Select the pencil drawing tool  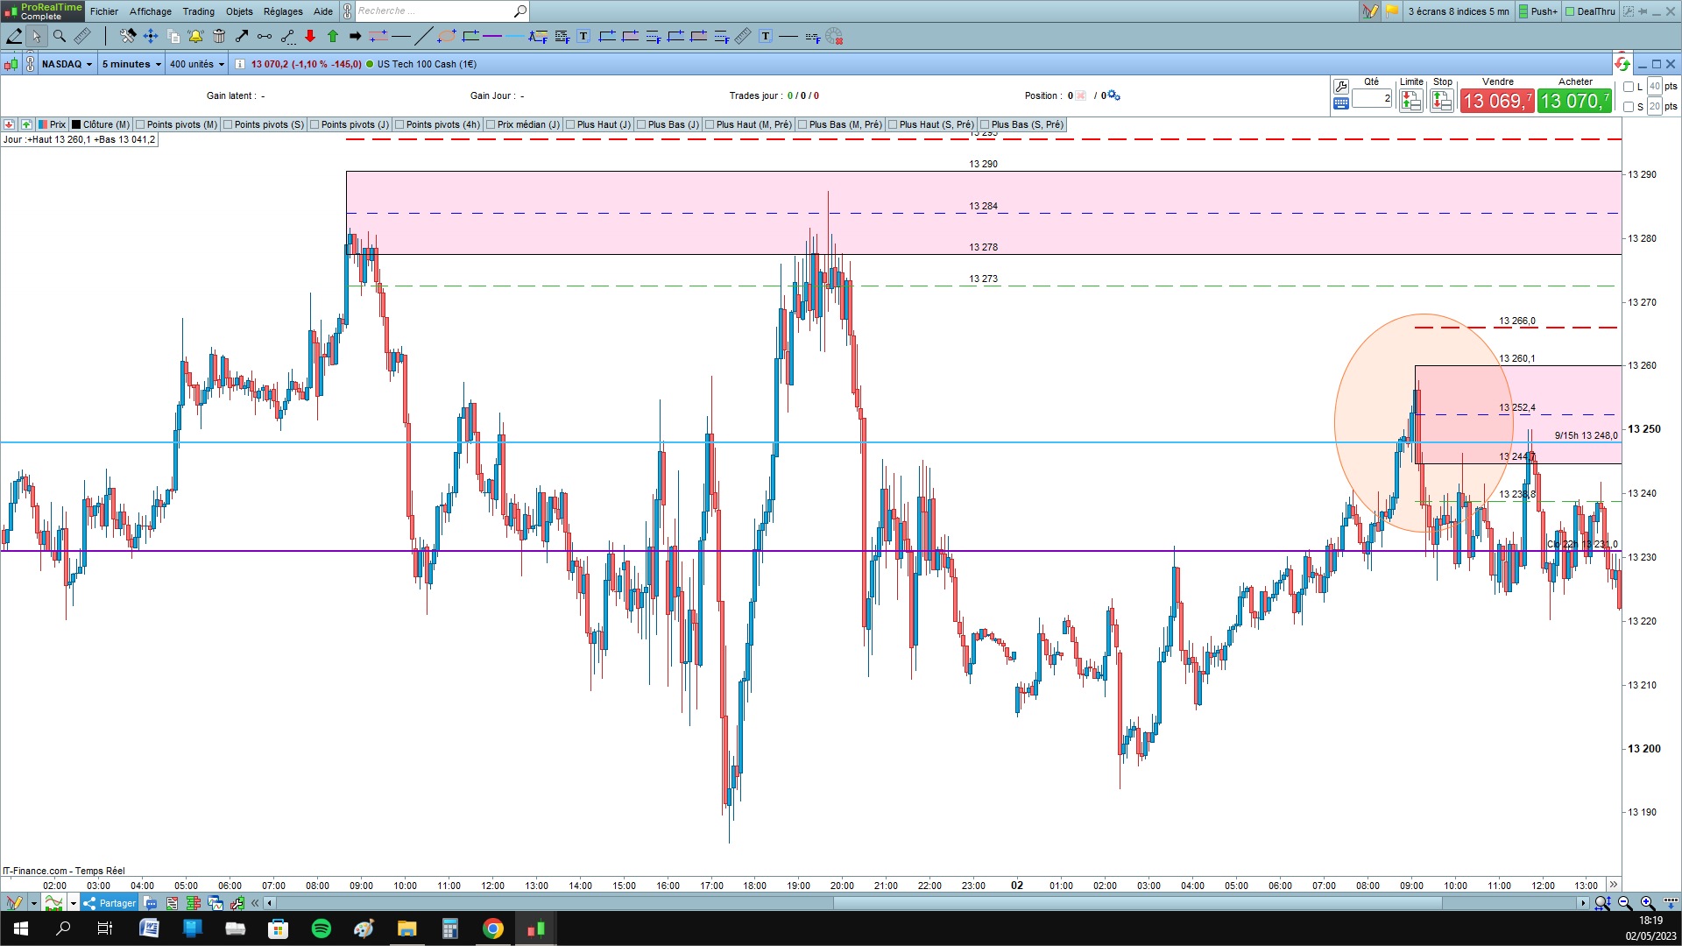[x=14, y=36]
